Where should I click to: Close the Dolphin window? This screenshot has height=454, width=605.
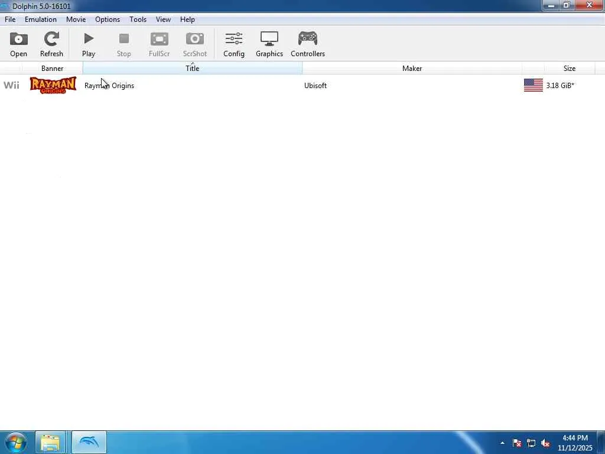(590, 5)
